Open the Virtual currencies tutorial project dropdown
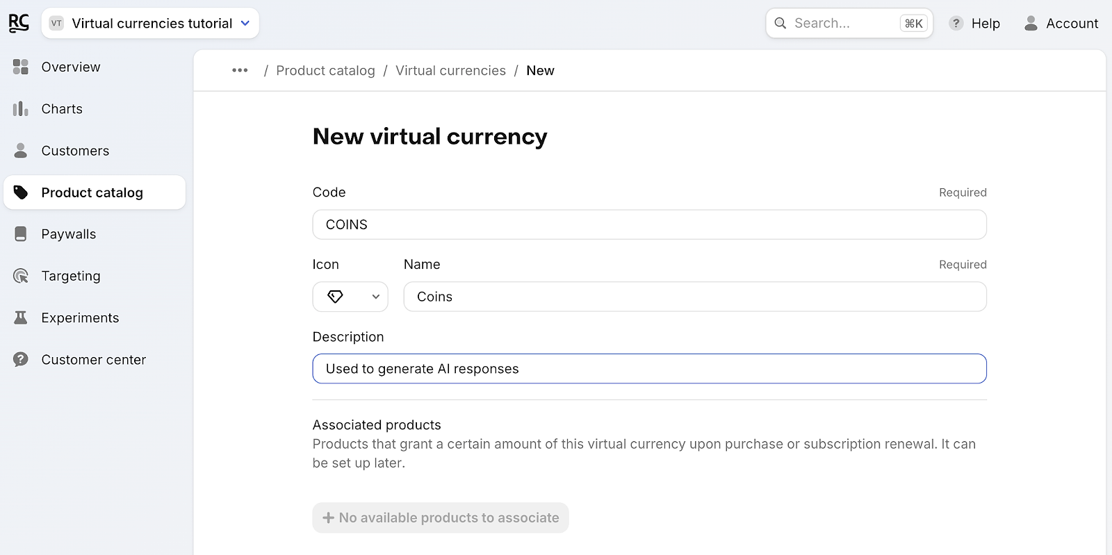This screenshot has height=555, width=1112. [150, 23]
